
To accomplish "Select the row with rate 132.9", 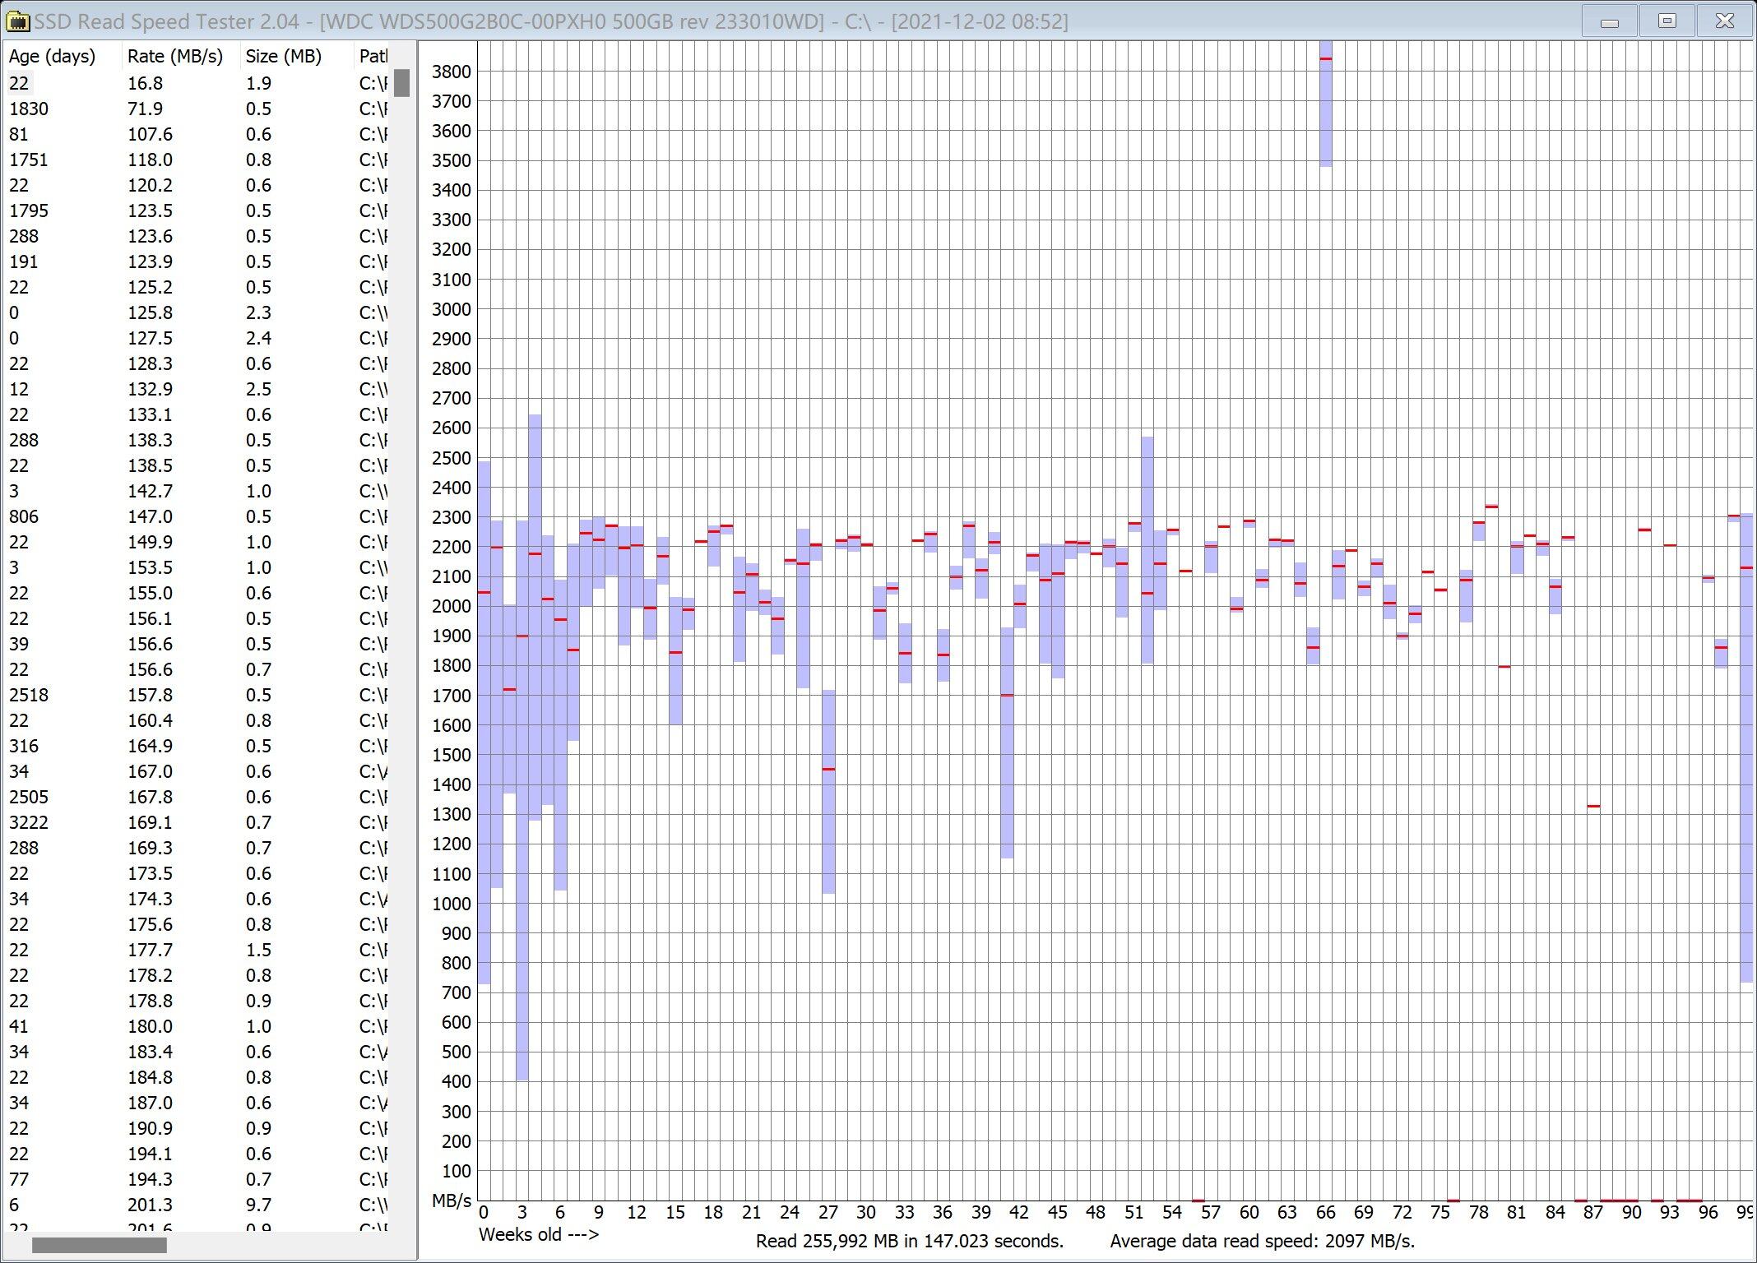I will pos(197,389).
